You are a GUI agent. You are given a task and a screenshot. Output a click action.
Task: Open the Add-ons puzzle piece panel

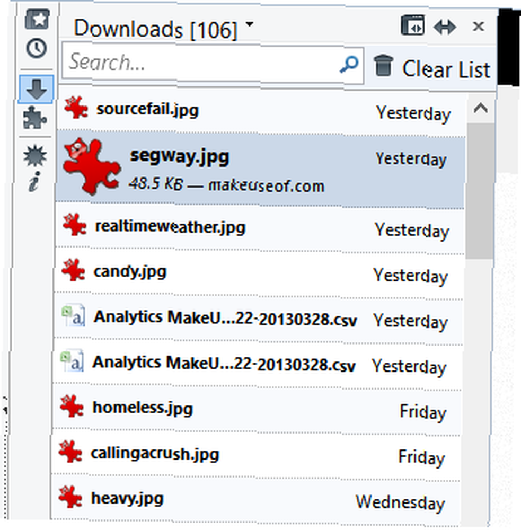pos(35,118)
